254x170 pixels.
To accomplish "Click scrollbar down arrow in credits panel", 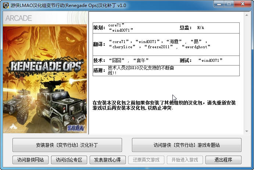I will click(x=247, y=131).
